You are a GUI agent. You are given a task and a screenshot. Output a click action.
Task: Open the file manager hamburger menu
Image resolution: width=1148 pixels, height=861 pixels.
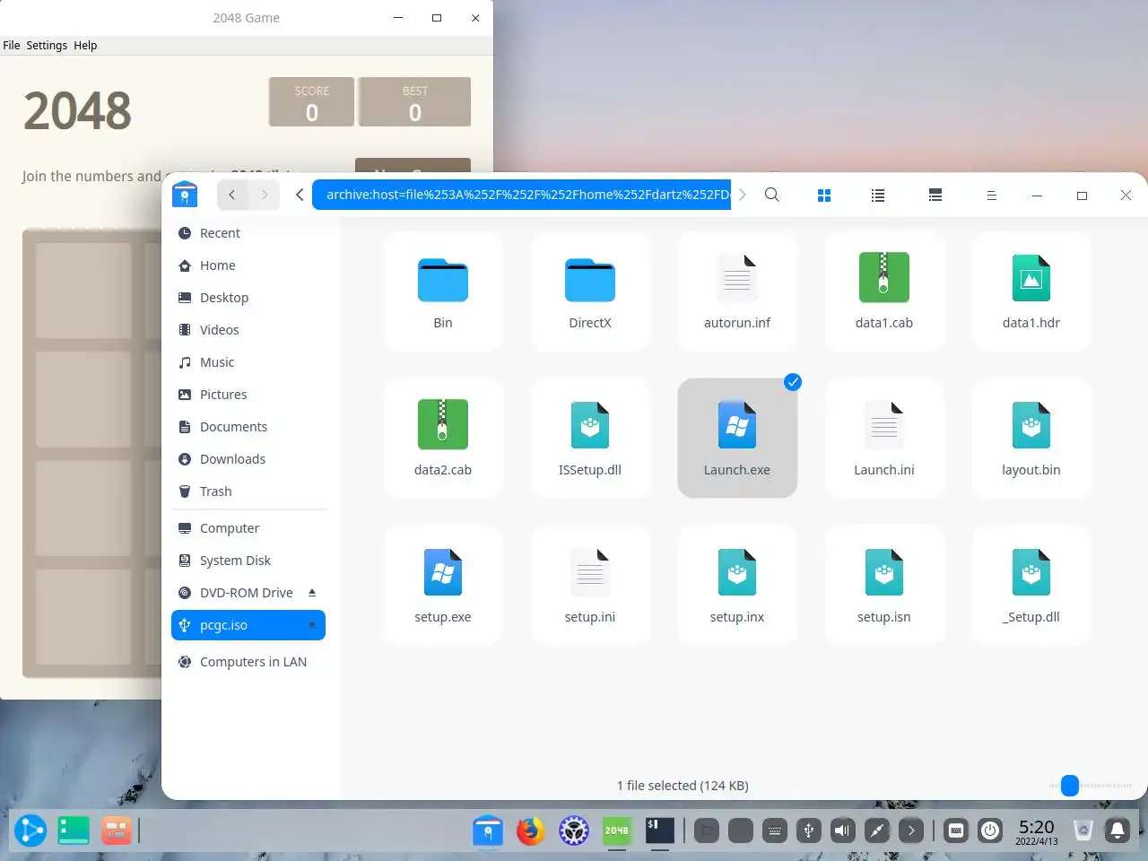click(x=991, y=195)
